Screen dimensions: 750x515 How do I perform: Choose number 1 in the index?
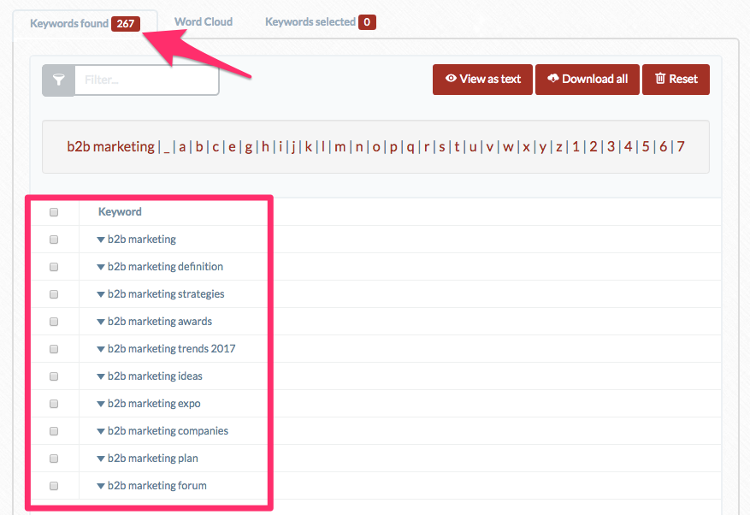576,146
